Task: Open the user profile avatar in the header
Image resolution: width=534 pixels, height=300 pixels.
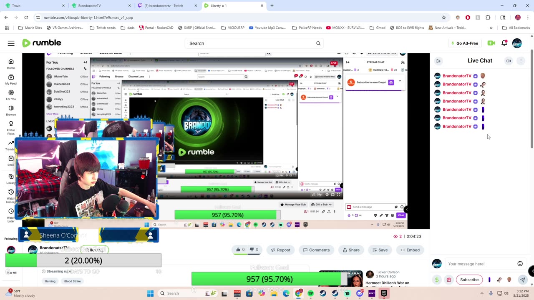Action: tap(517, 43)
